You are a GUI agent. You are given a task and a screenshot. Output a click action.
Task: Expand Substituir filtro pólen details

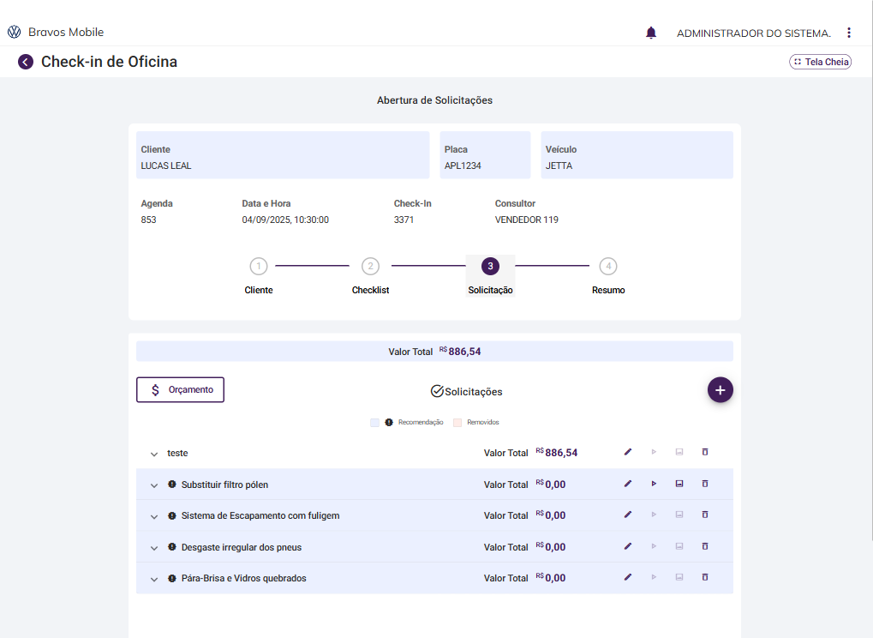pyautogui.click(x=154, y=485)
